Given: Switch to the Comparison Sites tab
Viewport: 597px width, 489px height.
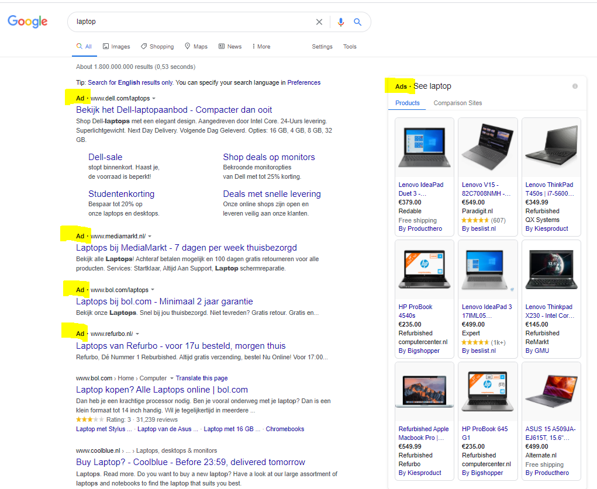Looking at the screenshot, I should click(x=457, y=103).
